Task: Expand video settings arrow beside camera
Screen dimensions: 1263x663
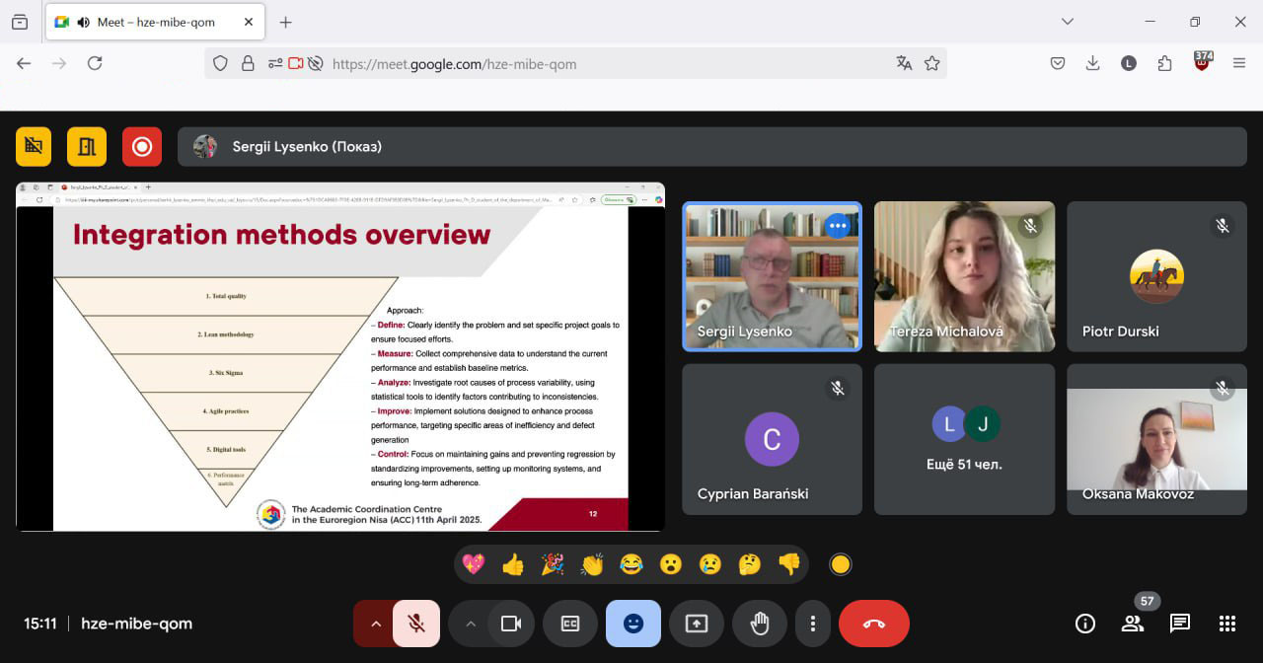Action: coord(471,624)
